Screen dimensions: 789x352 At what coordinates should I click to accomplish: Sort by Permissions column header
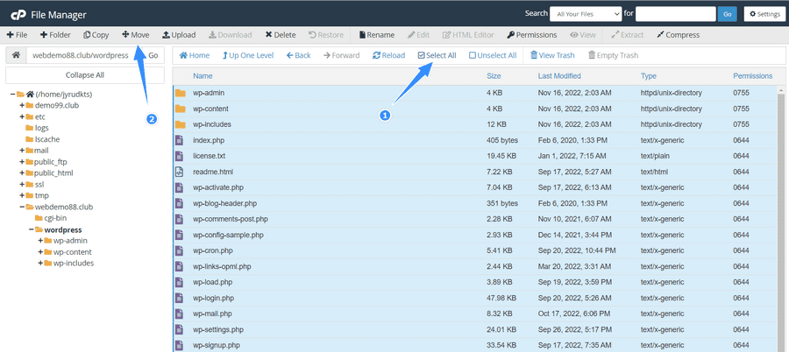pyautogui.click(x=752, y=76)
